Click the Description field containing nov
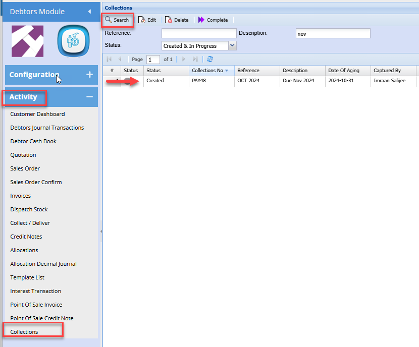The width and height of the screenshot is (419, 347). tap(333, 33)
